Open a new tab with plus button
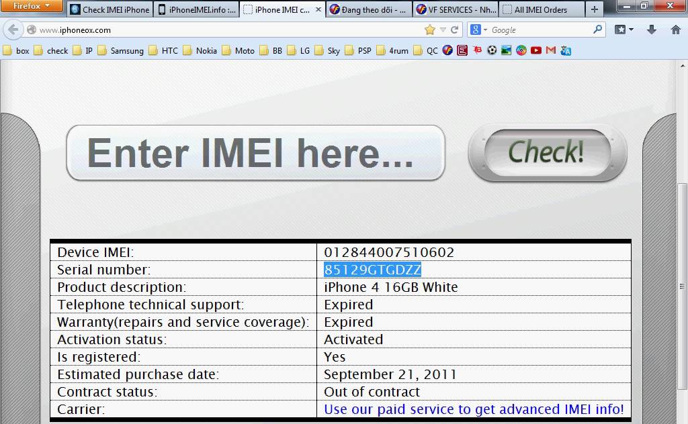Viewport: 688px width, 424px height. (x=595, y=9)
